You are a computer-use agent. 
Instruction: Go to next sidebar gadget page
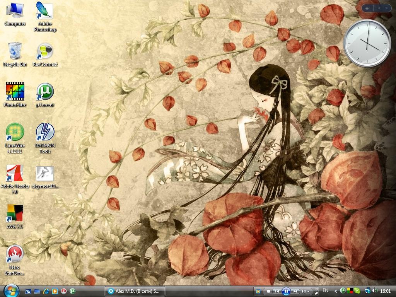(386, 9)
